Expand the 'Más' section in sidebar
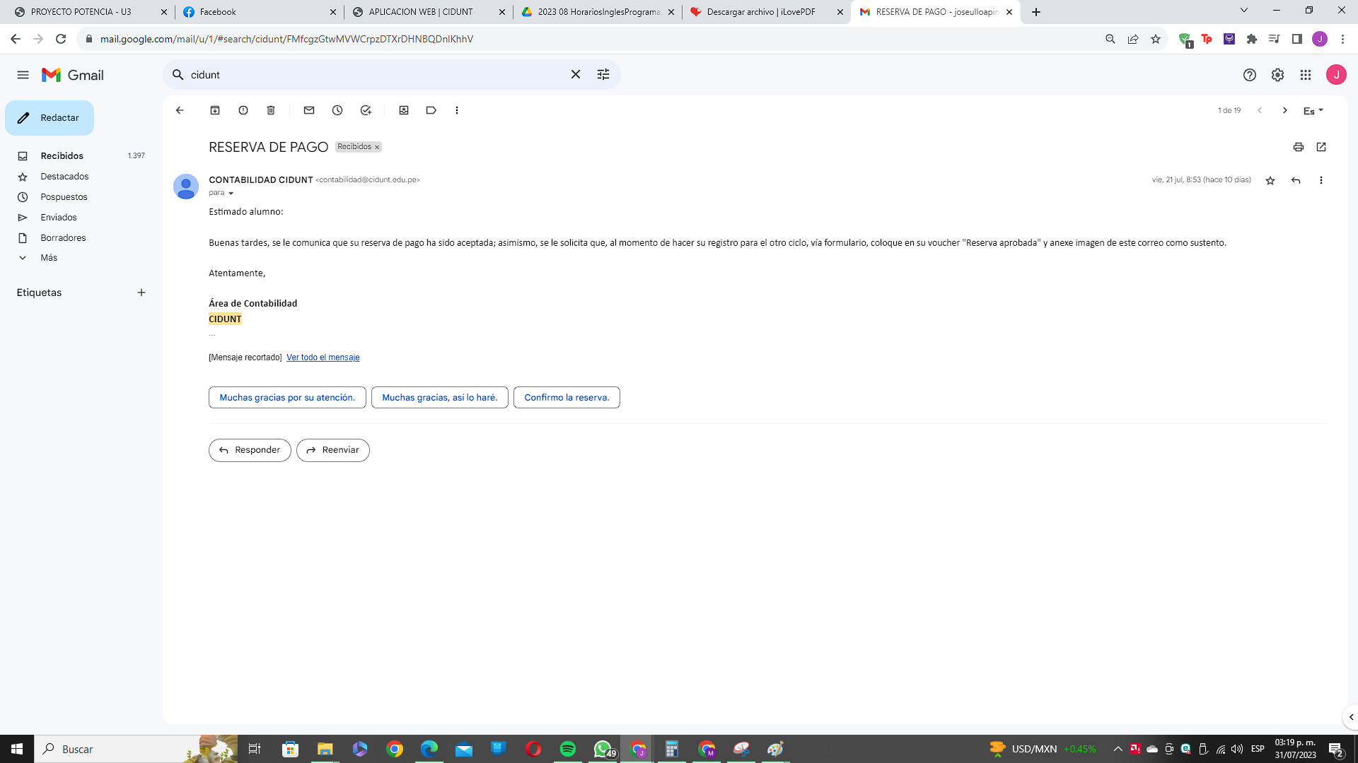 [x=49, y=258]
